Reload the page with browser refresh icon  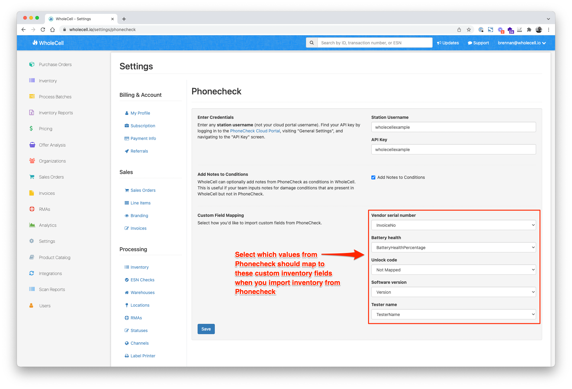click(43, 30)
